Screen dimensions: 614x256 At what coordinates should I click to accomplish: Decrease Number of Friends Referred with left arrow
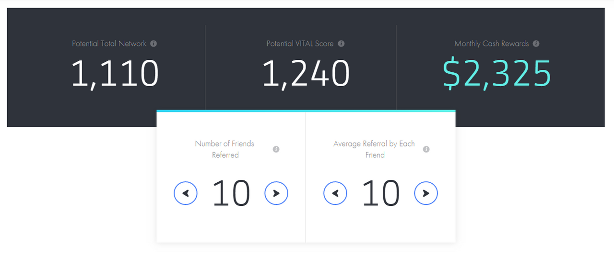click(x=186, y=193)
